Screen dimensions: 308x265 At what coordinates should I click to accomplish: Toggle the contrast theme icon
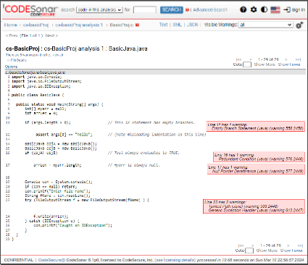264,9
